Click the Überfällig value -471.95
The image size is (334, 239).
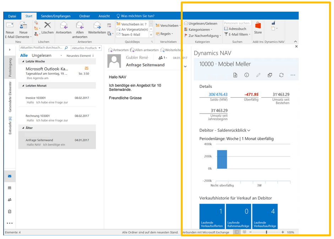251,94
